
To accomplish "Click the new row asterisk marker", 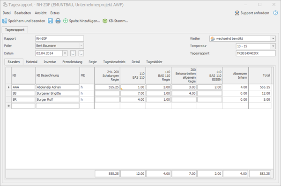I will pyautogui.click(x=8, y=105).
